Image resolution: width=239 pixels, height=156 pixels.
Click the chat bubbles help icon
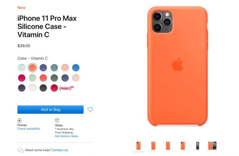point(20,150)
